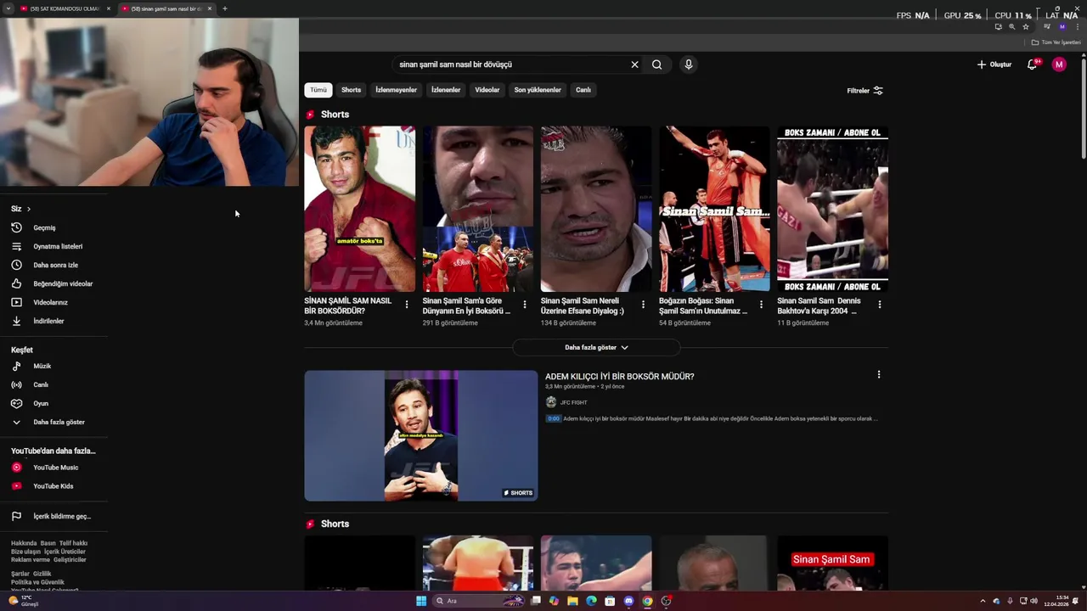Open Chrome from the taskbar
1087x611 pixels.
tap(647, 601)
